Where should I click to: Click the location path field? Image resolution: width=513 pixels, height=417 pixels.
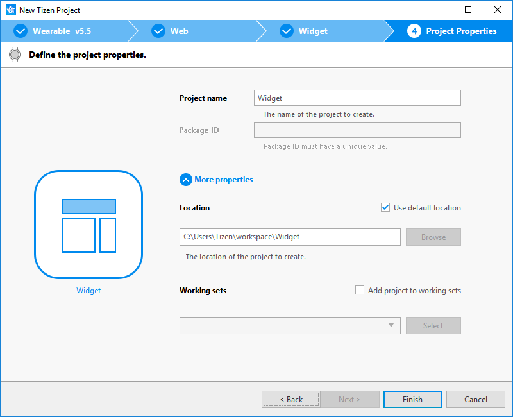[x=290, y=237]
